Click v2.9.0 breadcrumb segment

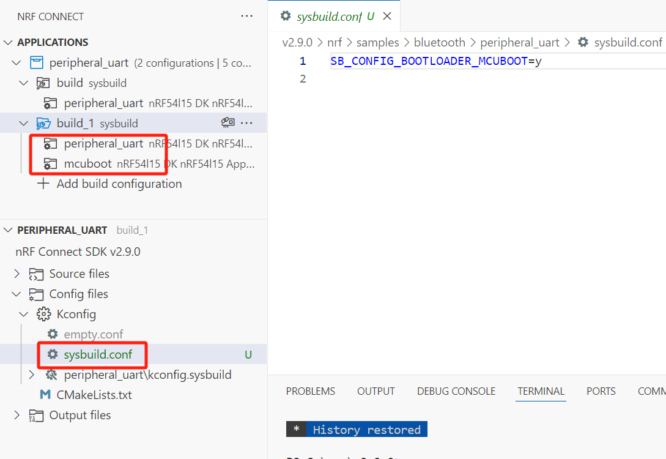[297, 42]
